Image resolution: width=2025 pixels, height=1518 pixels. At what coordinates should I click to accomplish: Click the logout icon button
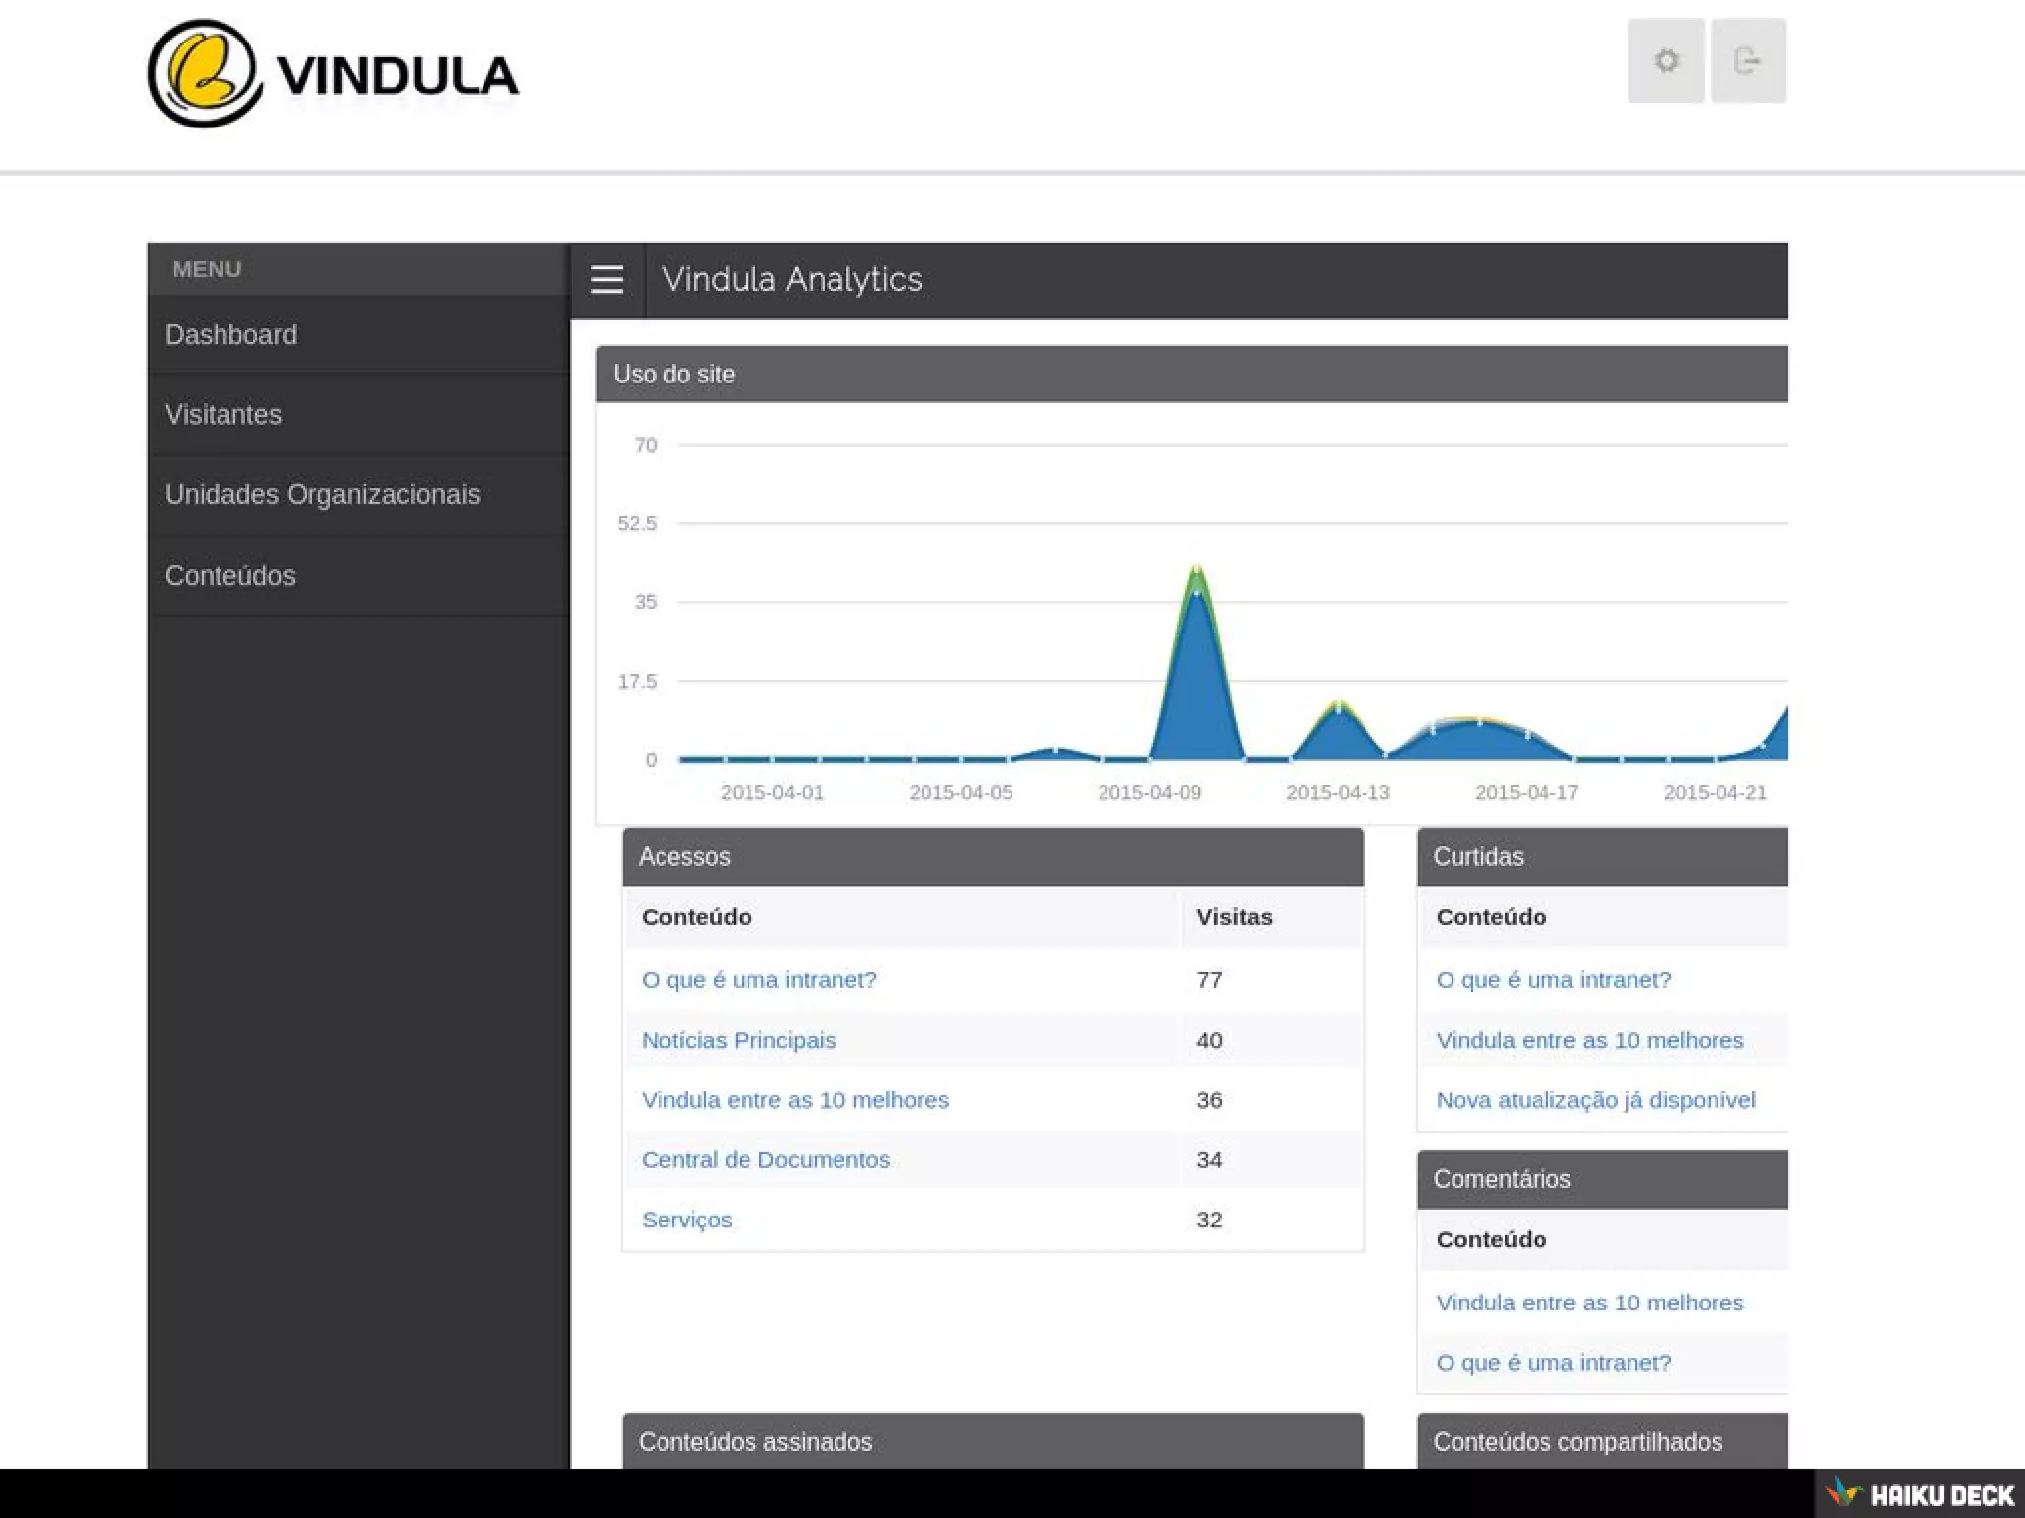click(1747, 61)
